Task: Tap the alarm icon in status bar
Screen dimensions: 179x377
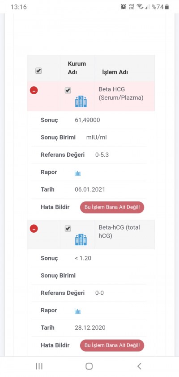Action: point(124,7)
